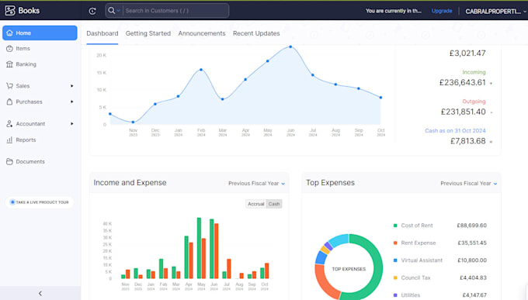Select the Cash toggle
The image size is (528, 300).
[274, 204]
